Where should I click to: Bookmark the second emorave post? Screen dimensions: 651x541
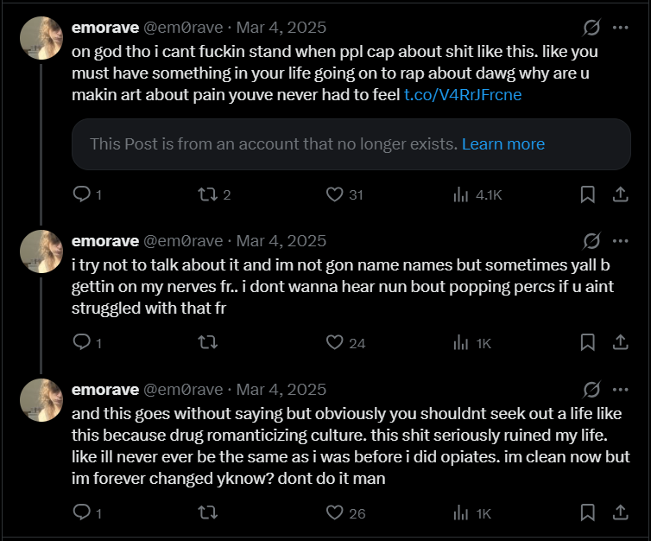(588, 343)
